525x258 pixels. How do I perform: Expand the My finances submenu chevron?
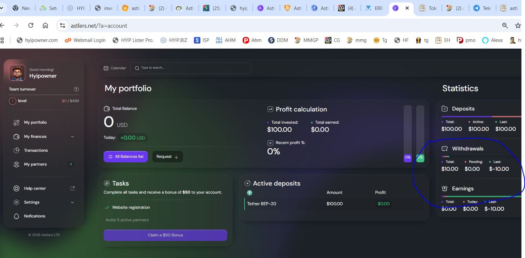pos(72,137)
